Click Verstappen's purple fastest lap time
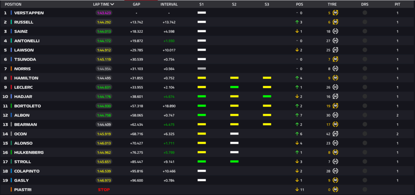This screenshot has width=415, height=195. point(104,13)
